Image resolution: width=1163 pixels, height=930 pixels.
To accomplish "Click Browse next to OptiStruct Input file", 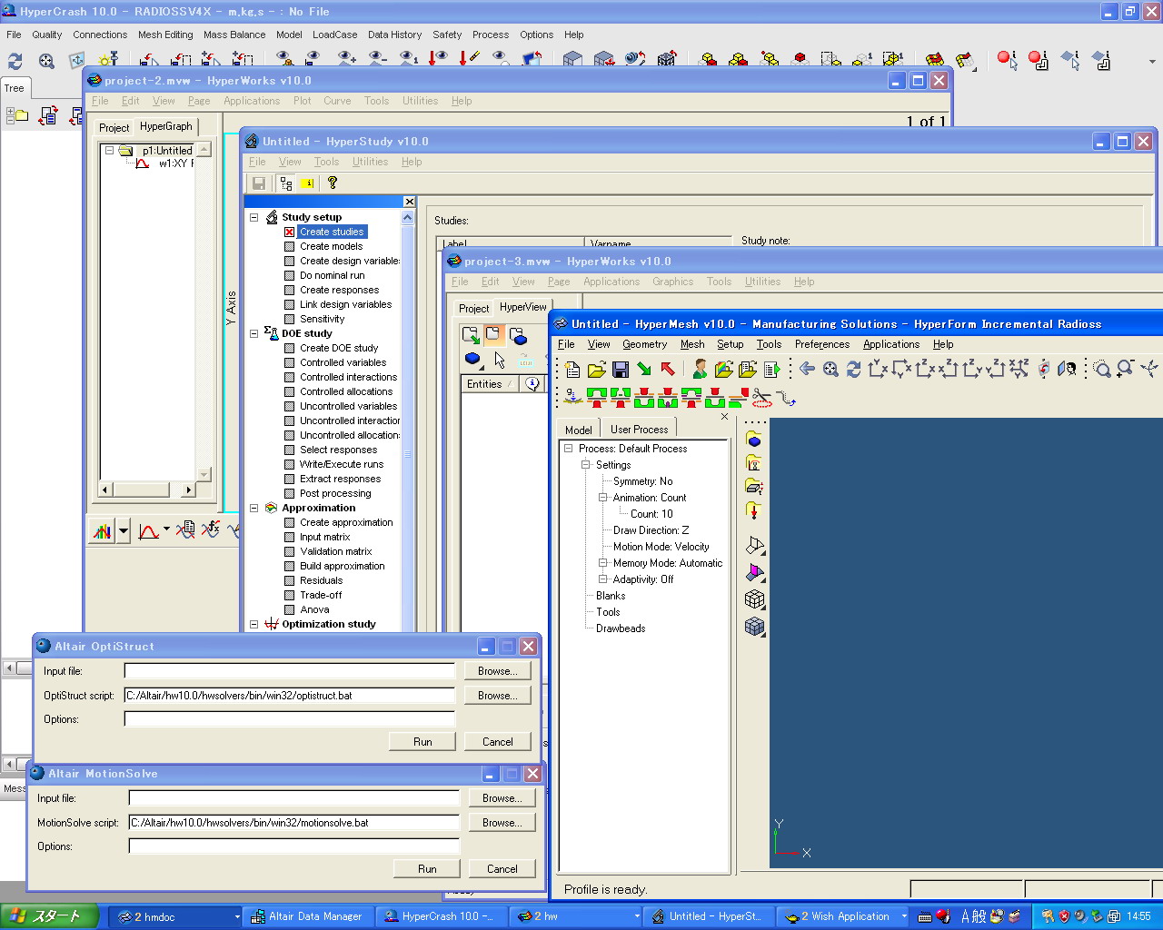I will (x=497, y=671).
